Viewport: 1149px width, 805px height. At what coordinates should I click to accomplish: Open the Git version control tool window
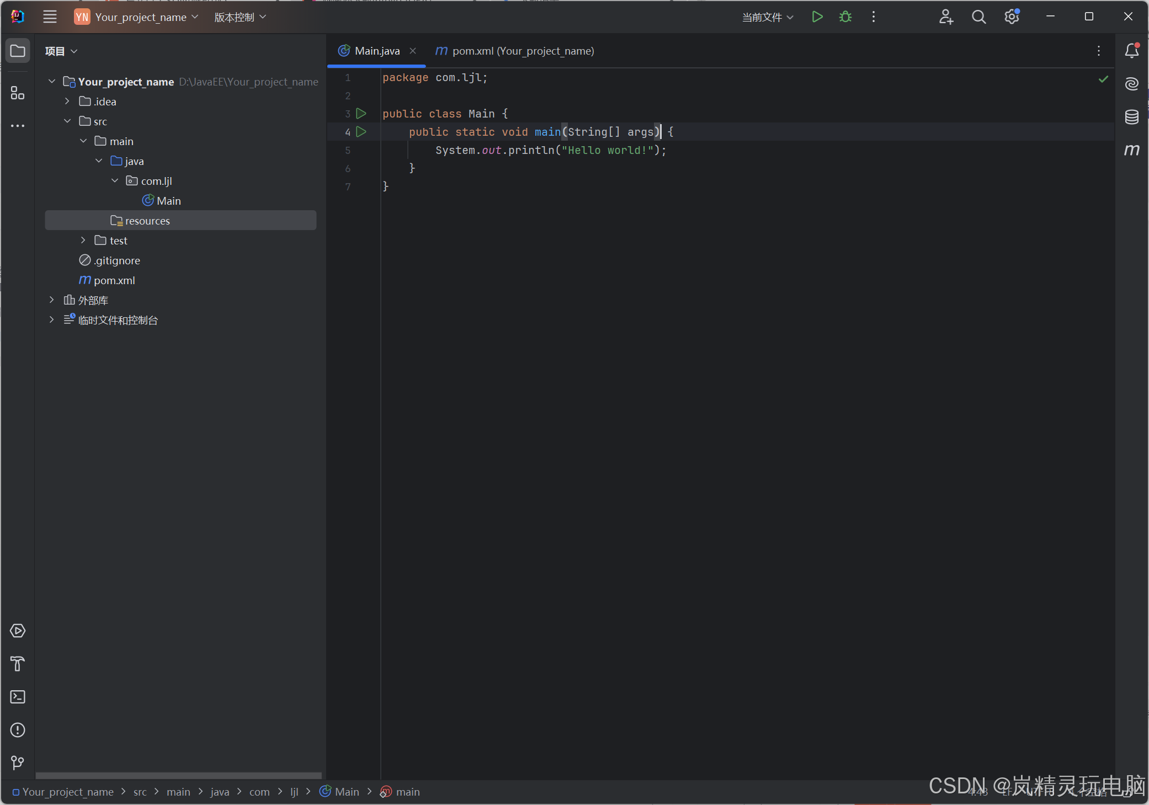pyautogui.click(x=18, y=763)
